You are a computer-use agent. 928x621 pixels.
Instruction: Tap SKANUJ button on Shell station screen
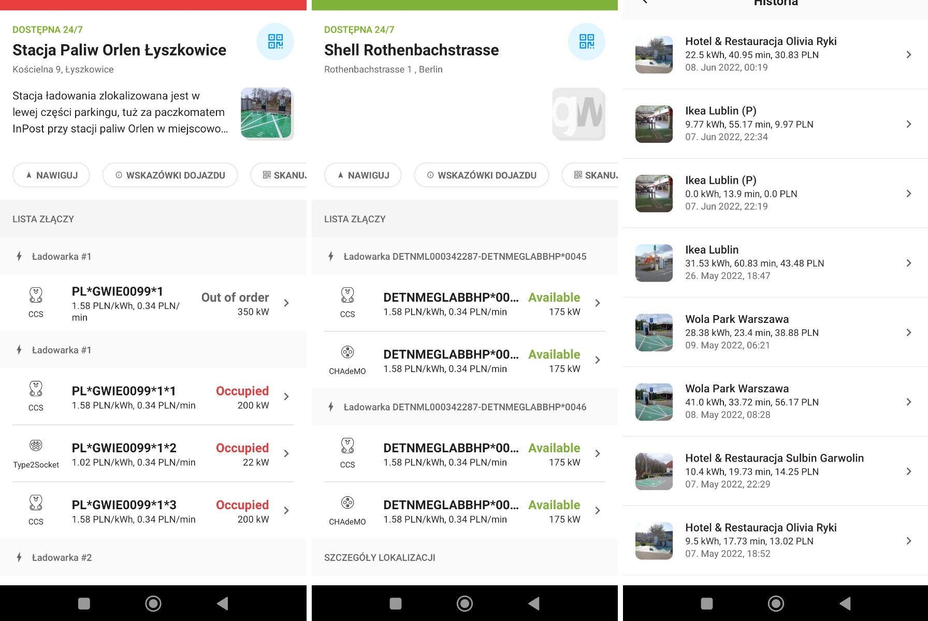point(590,175)
